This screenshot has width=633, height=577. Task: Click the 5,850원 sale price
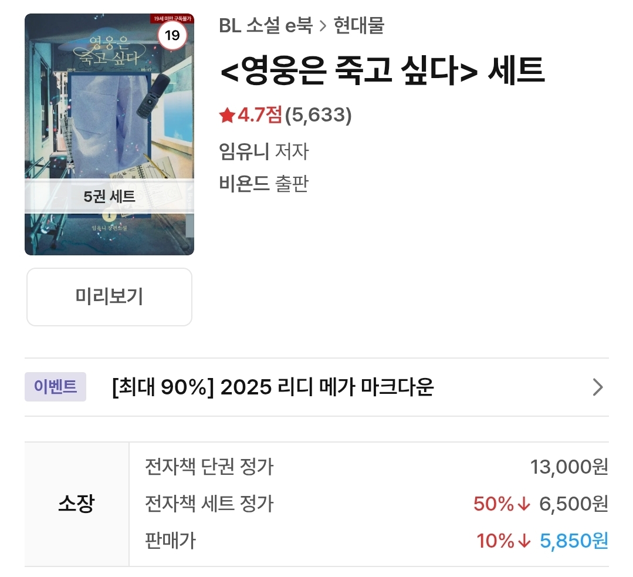click(574, 541)
